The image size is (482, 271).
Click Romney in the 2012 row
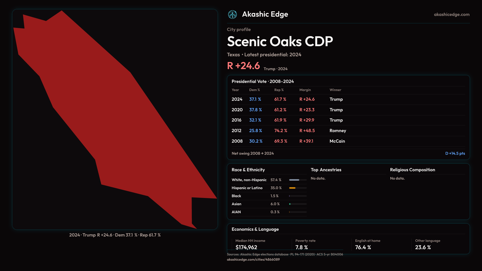(338, 131)
